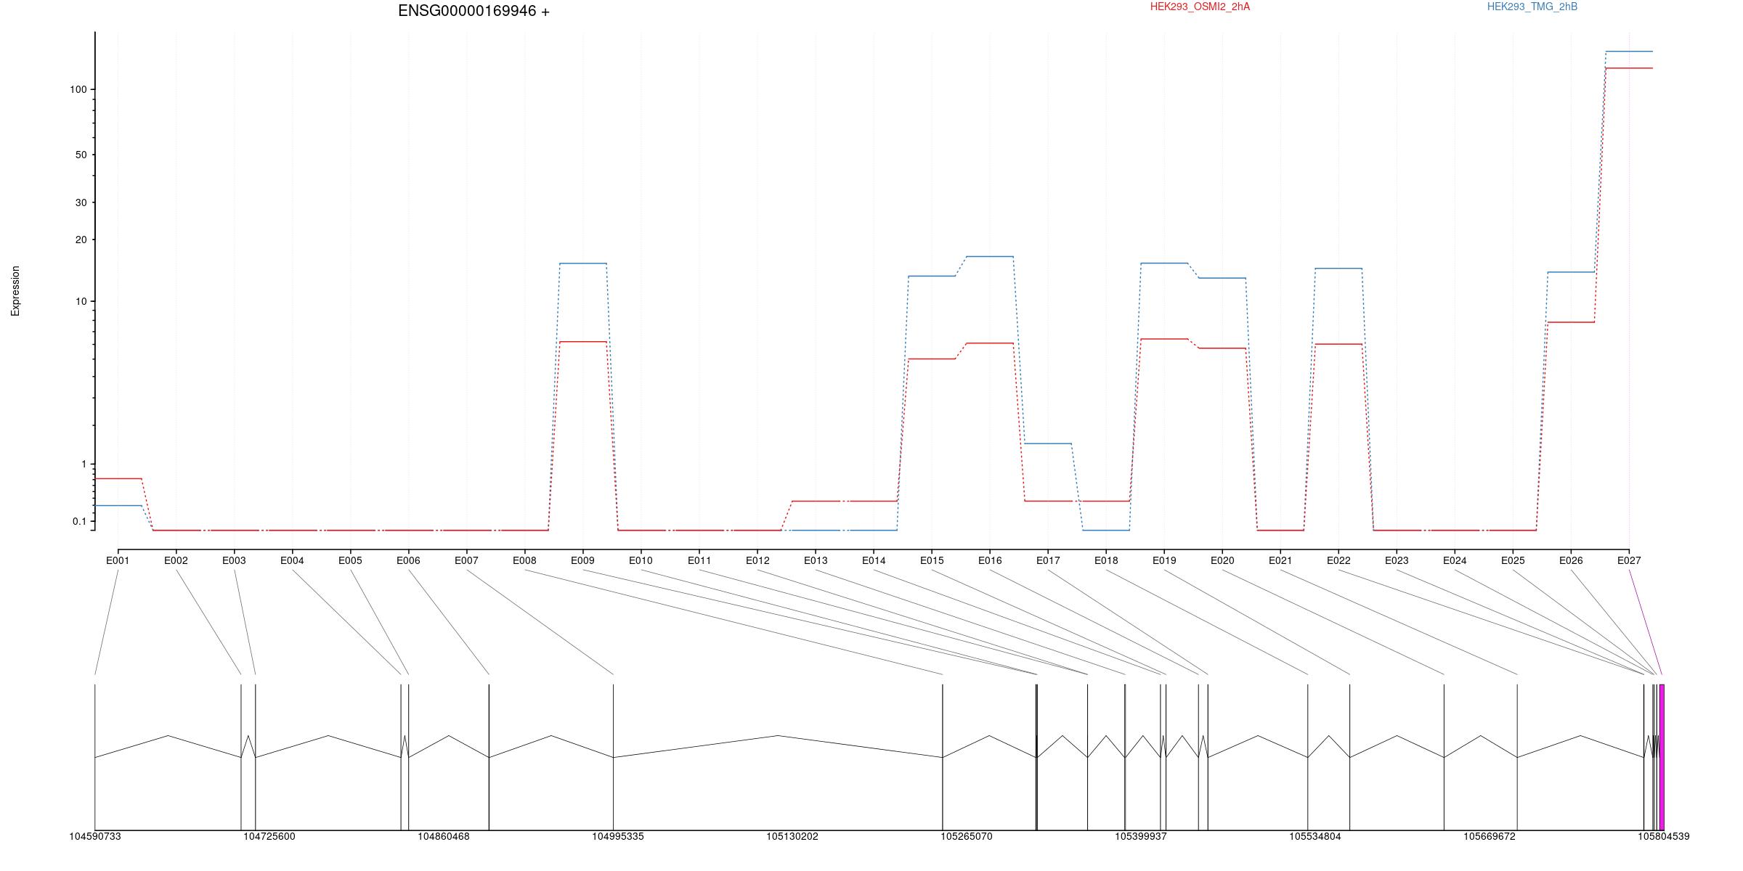
Task: Select exon label E020
Action: pos(1222,560)
